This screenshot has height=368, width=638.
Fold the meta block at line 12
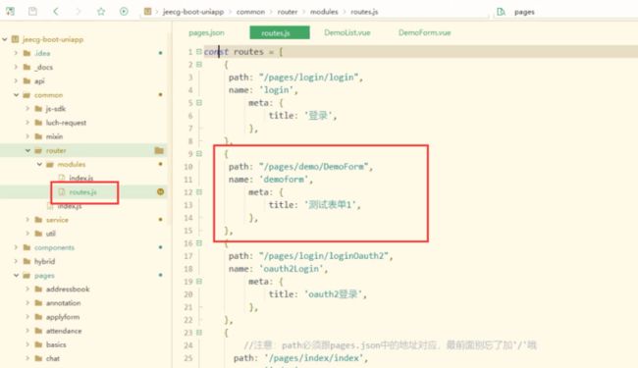[x=199, y=192]
